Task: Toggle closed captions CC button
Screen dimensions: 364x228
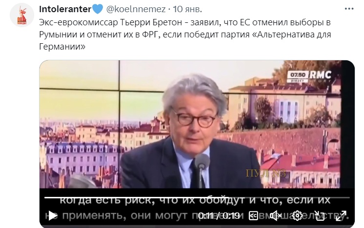Action: (253, 216)
